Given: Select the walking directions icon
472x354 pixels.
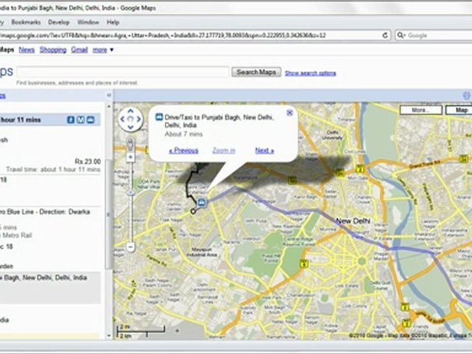Looking at the screenshot, I should click(70, 120).
